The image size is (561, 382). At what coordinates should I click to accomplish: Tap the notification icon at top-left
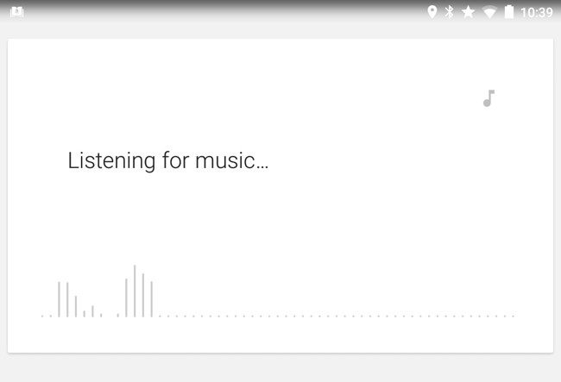[16, 12]
